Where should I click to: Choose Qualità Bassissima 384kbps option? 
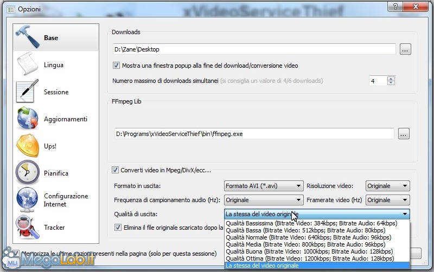[317, 223]
